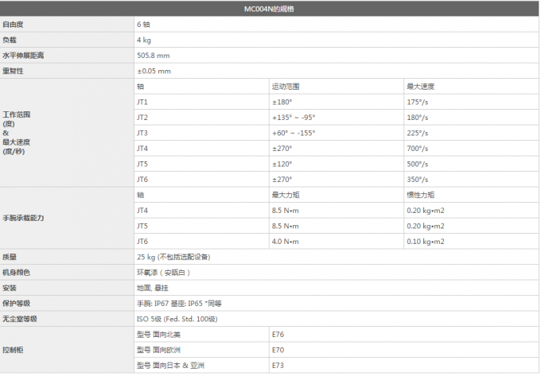Select the 惯性力矩 column header
This screenshot has width=541, height=376.
pos(420,195)
